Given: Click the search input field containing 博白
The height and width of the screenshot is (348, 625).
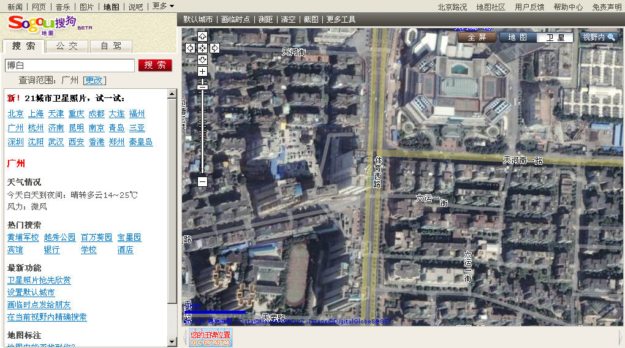Looking at the screenshot, I should (70, 66).
